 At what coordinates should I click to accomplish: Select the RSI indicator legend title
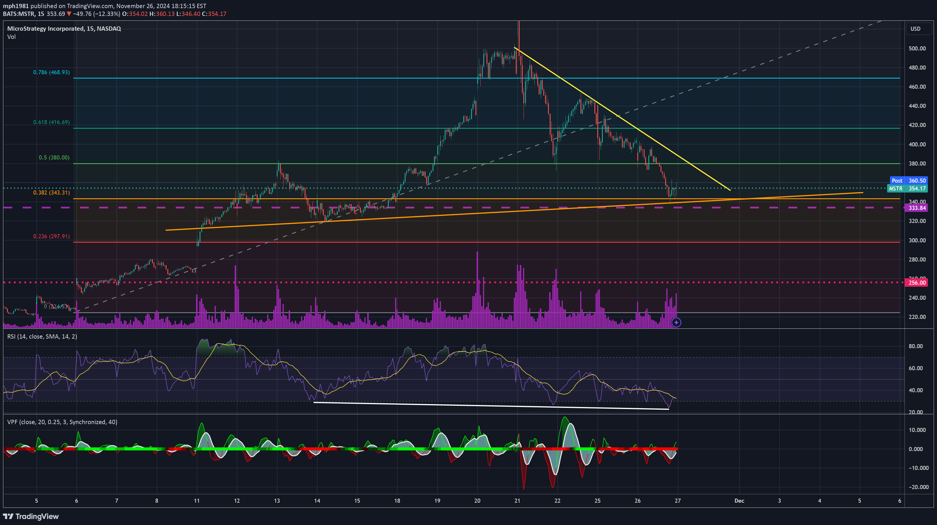tap(42, 336)
